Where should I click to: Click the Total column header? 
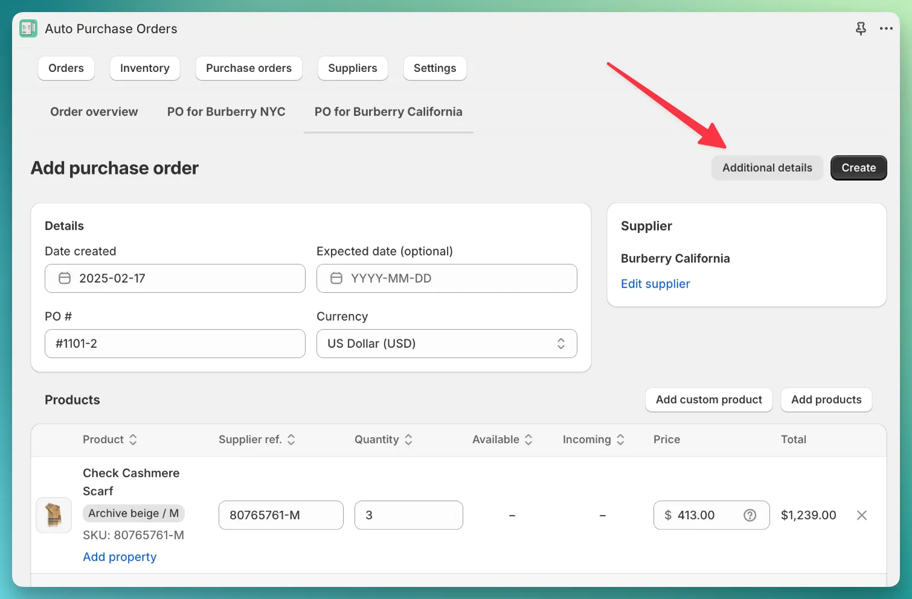click(x=794, y=440)
